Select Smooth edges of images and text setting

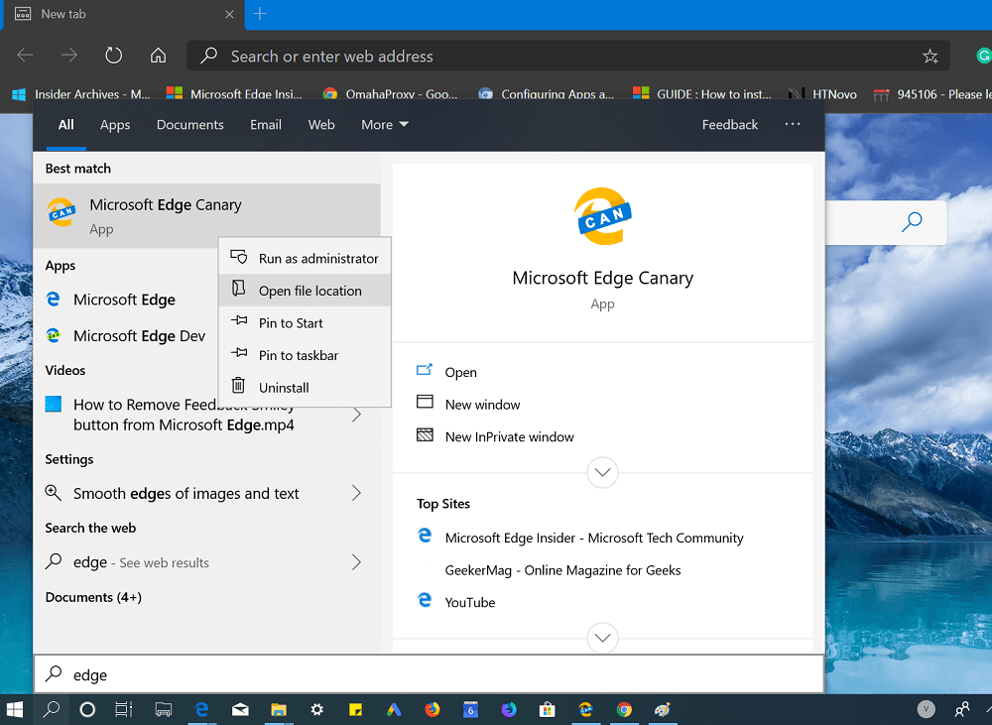pyautogui.click(x=186, y=493)
